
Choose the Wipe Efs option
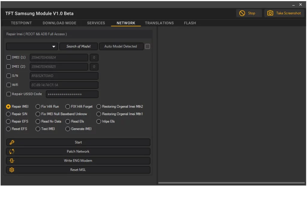click(99, 121)
